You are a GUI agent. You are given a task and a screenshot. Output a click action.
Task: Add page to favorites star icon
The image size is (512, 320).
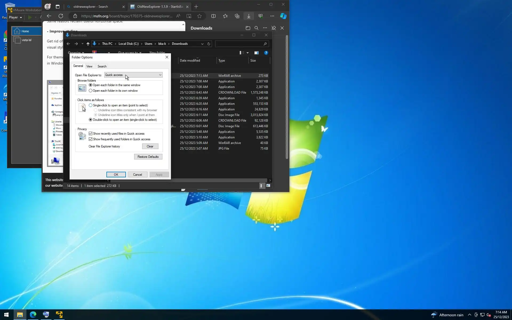point(199,16)
